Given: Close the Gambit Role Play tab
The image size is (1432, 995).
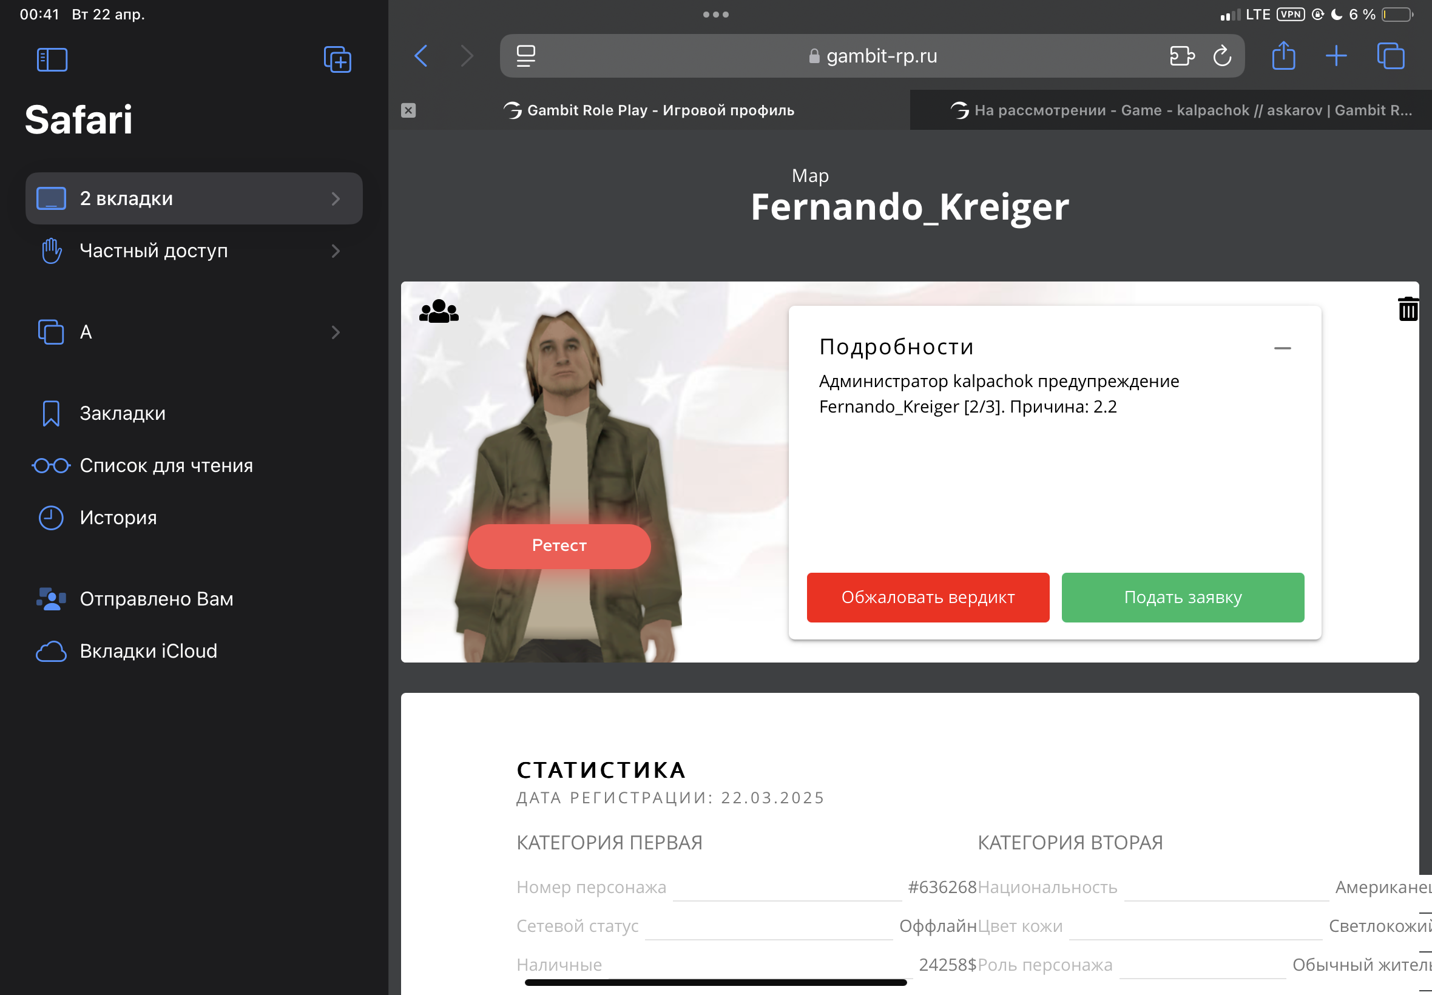Looking at the screenshot, I should coord(408,110).
